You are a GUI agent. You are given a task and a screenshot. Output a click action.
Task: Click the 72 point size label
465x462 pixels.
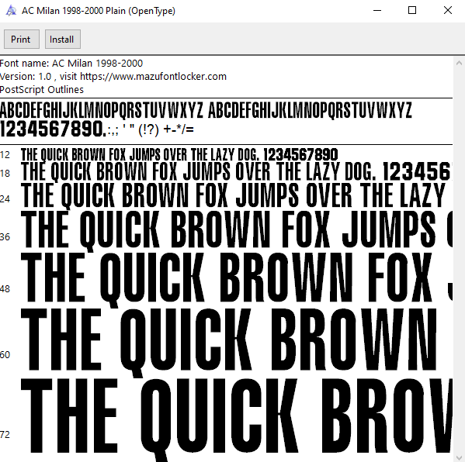[5, 434]
